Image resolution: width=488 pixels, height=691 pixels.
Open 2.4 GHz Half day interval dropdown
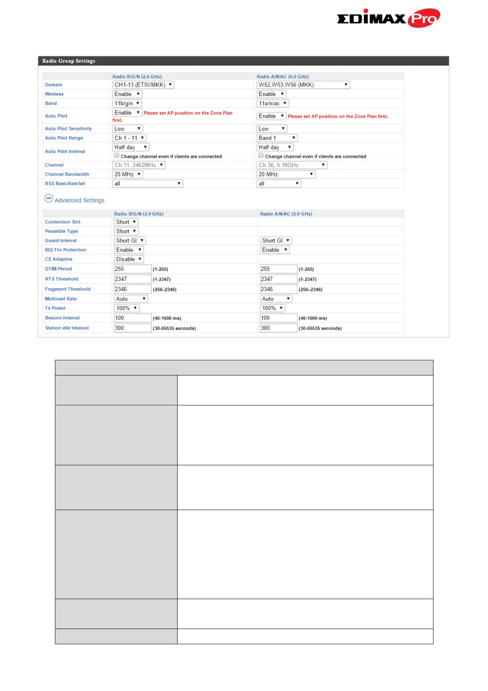131,147
